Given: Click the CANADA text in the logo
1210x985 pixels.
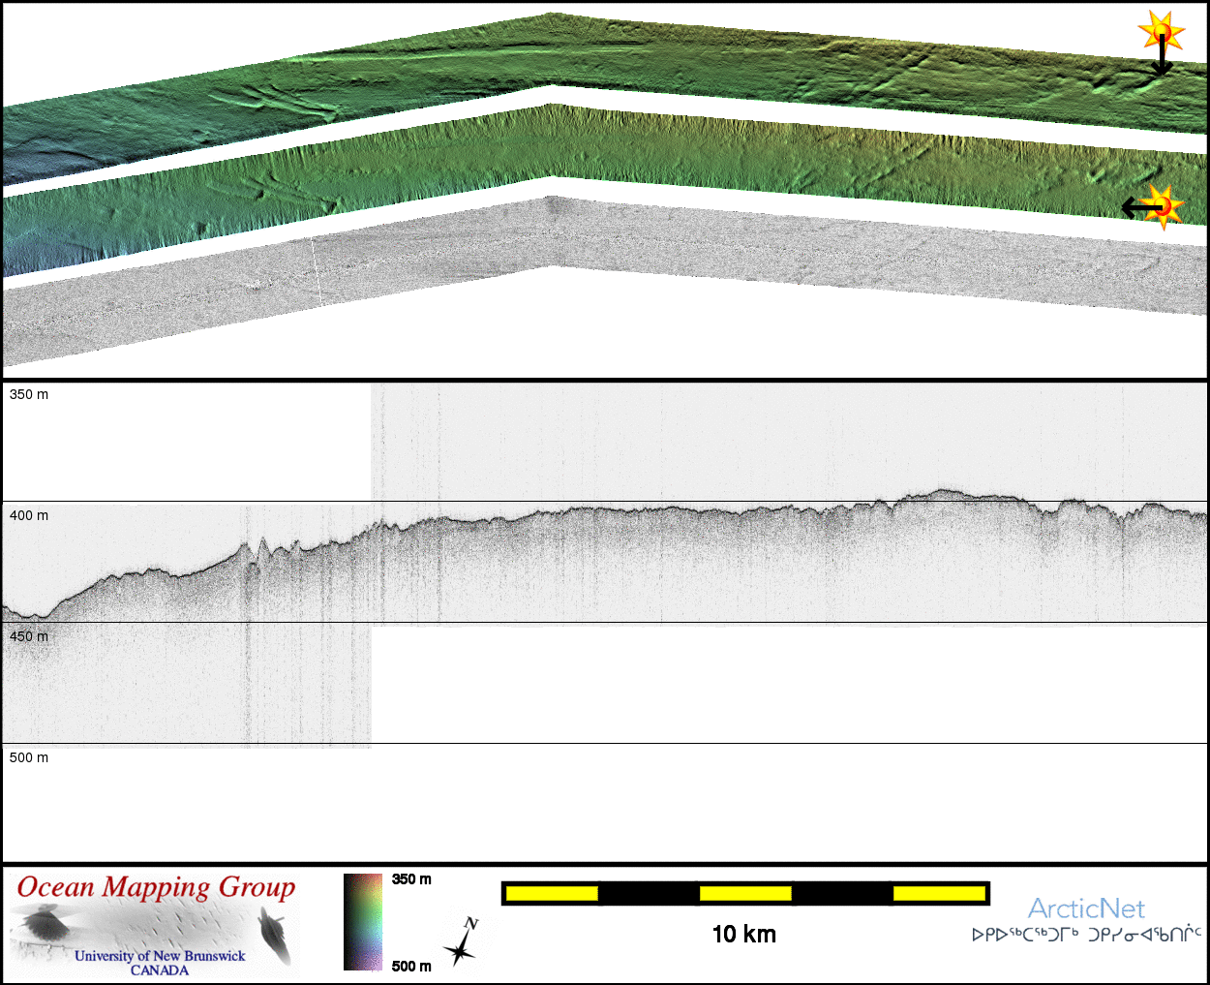Looking at the screenshot, I should click(160, 970).
